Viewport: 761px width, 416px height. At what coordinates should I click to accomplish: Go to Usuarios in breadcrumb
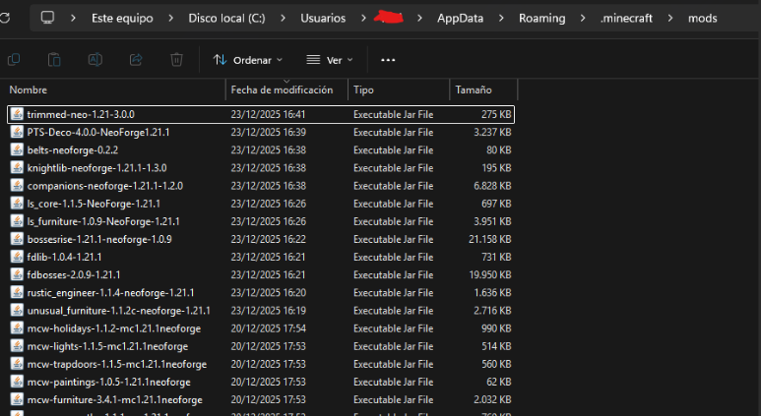323,19
